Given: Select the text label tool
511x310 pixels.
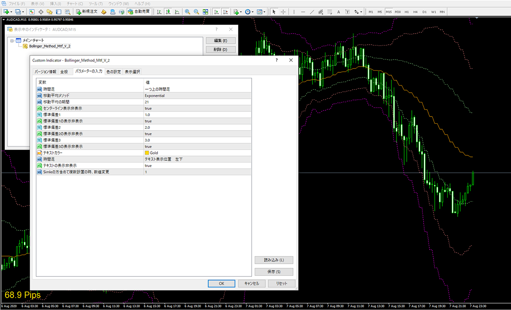Looking at the screenshot, I should click(x=347, y=11).
